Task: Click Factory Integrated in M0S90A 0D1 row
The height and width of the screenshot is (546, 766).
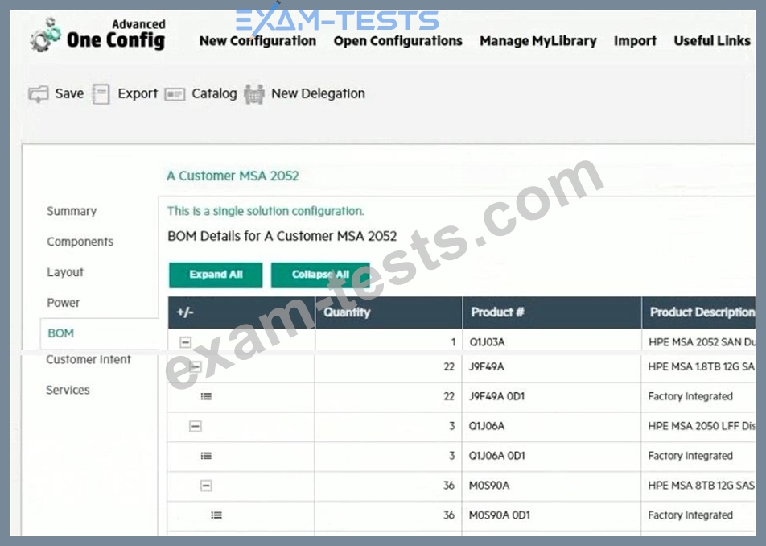Action: point(690,515)
